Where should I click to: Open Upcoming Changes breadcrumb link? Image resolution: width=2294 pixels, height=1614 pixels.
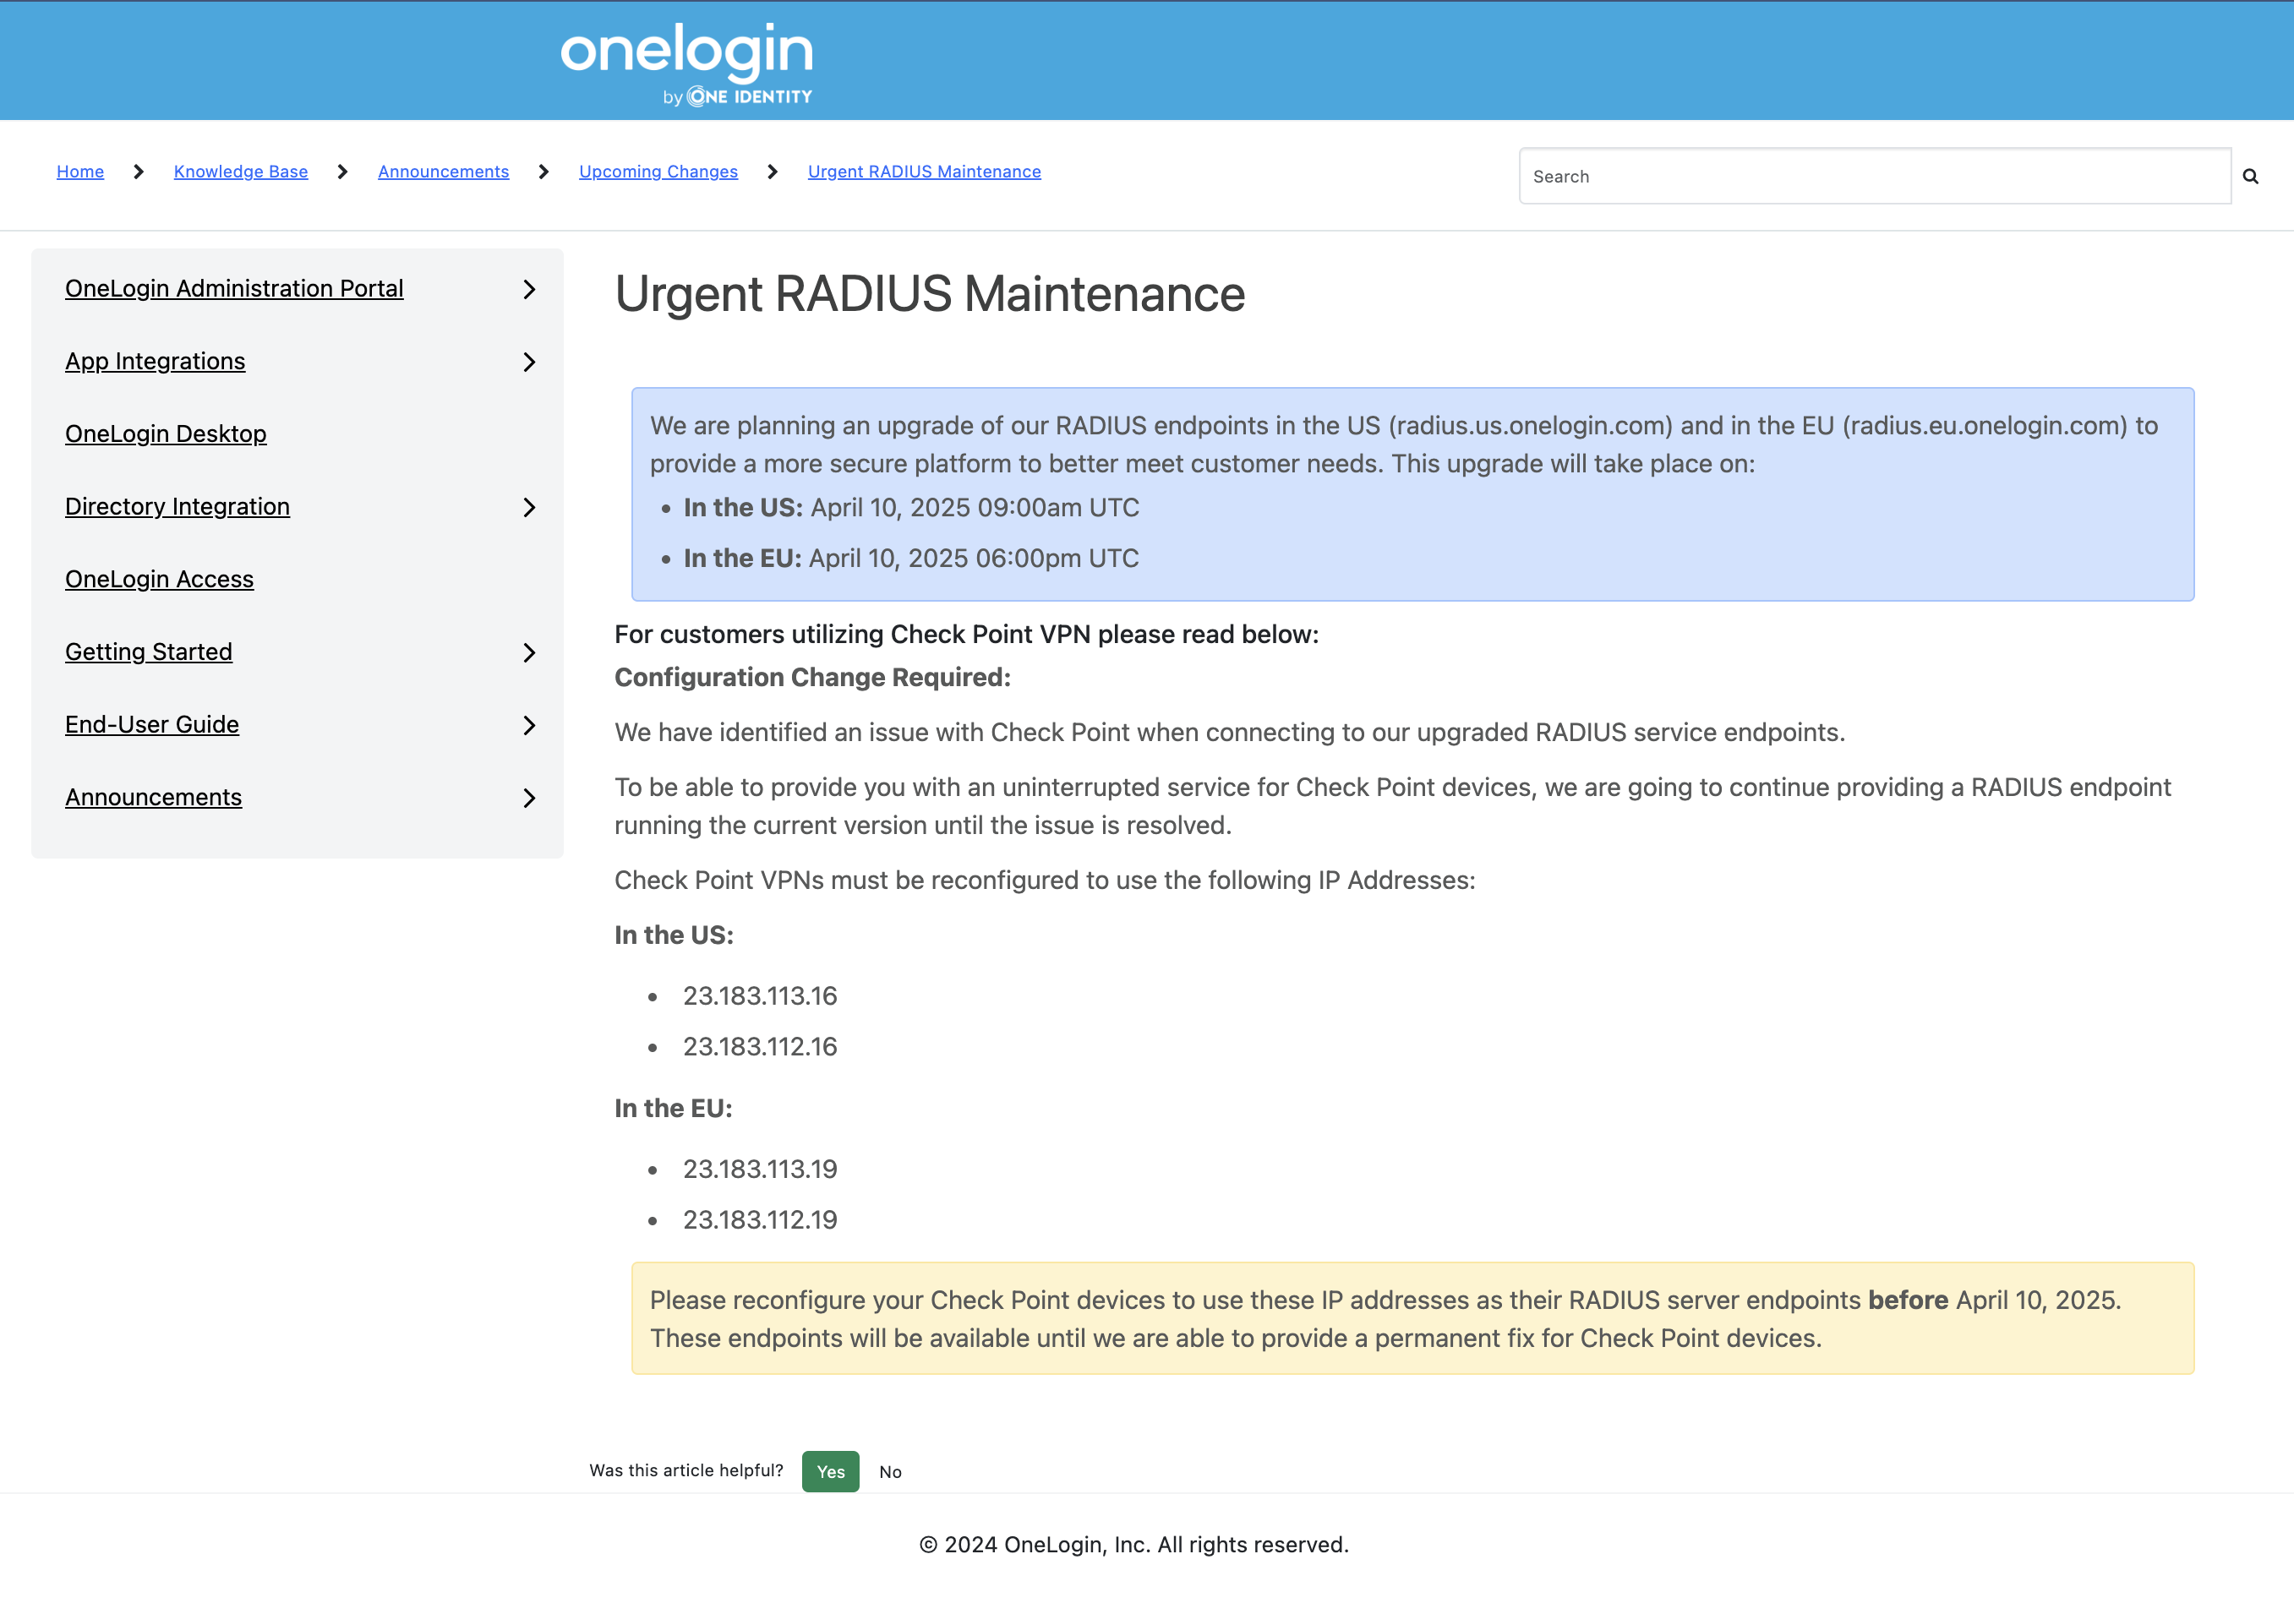coord(658,172)
